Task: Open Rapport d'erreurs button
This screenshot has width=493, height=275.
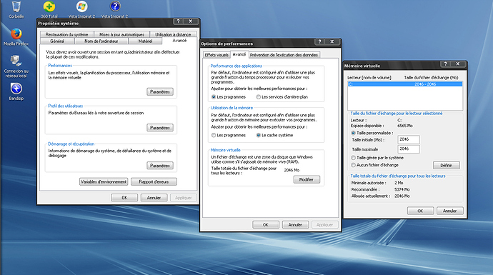Action: (x=154, y=181)
